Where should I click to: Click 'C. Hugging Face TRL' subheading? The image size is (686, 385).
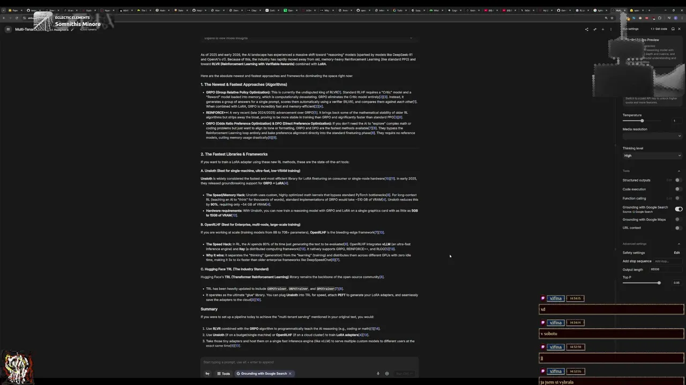(x=234, y=269)
